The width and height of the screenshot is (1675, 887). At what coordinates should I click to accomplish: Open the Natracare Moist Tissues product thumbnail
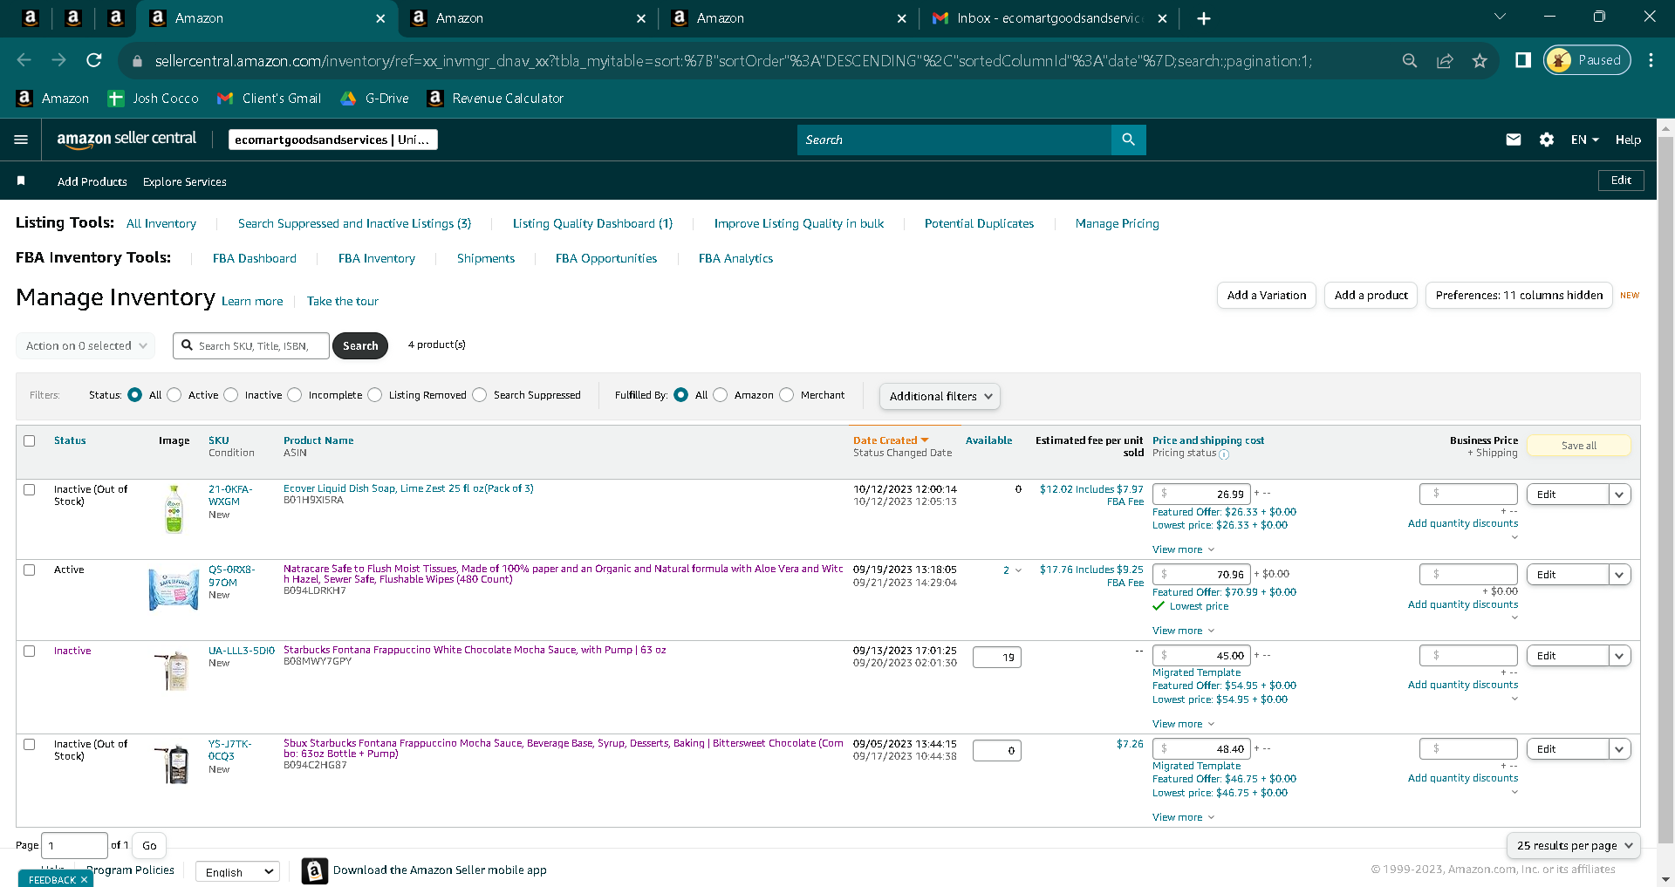(x=174, y=589)
